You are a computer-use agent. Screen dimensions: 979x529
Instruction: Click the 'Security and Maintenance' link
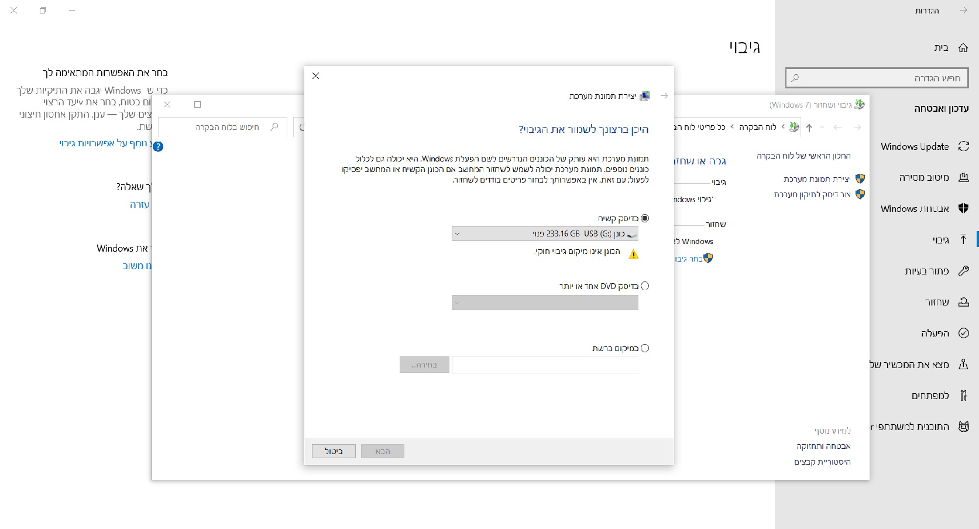coord(823,446)
